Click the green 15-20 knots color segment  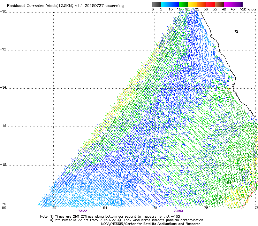[183, 4]
